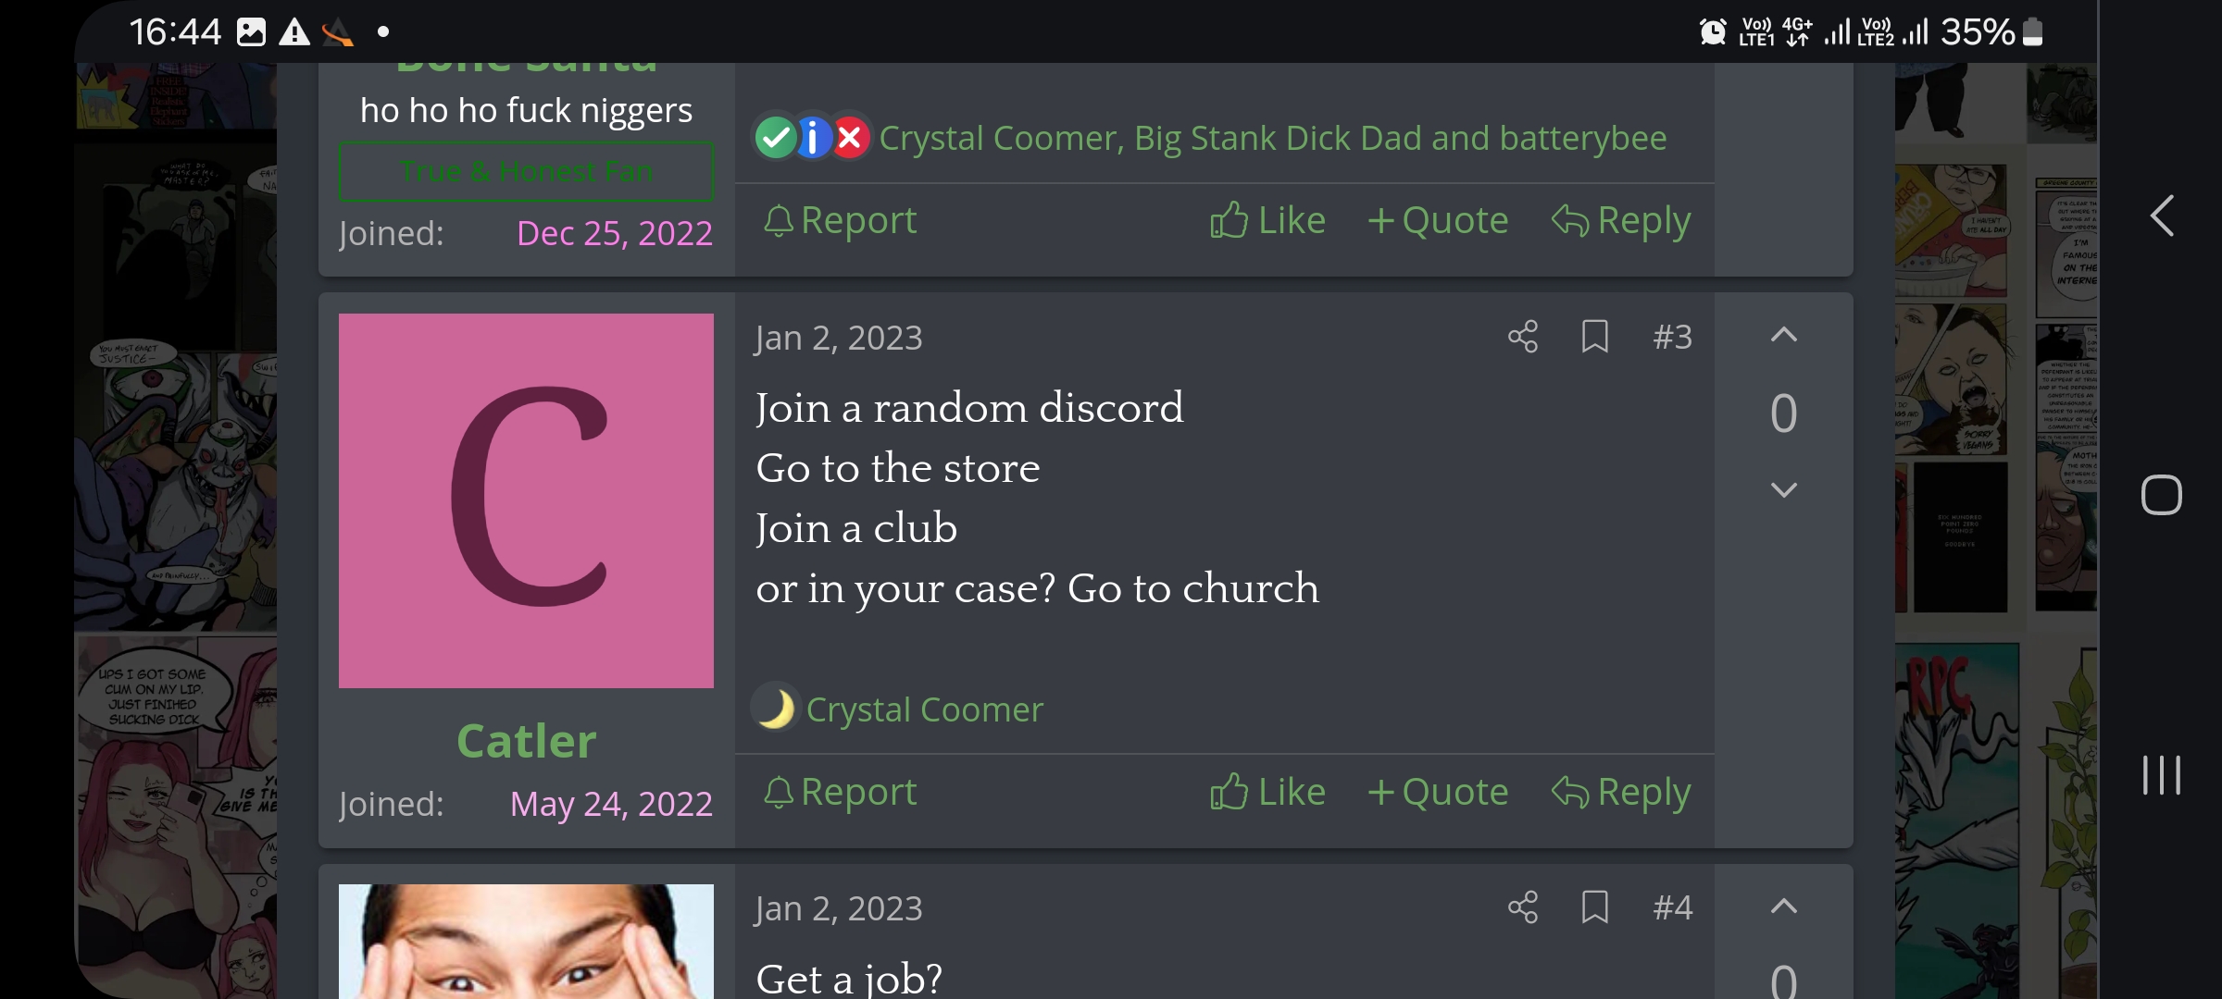
Task: Downvote post #3 with the down chevron
Action: coord(1783,489)
